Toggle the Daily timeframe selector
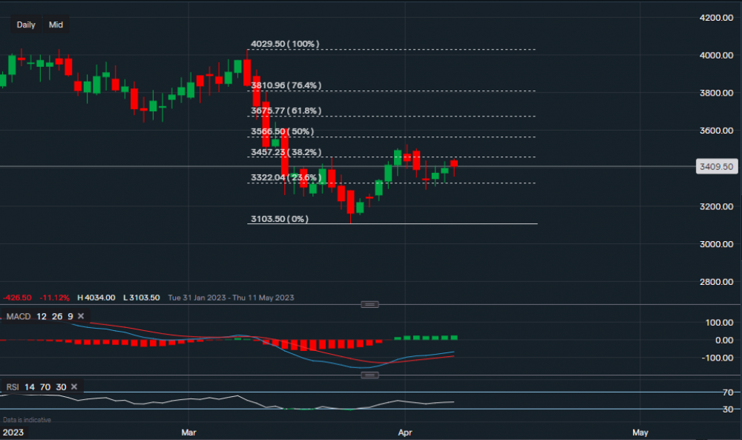 click(25, 24)
